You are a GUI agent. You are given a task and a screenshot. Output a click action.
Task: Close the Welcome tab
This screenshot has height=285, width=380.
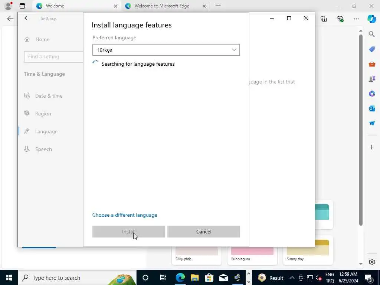click(x=116, y=6)
